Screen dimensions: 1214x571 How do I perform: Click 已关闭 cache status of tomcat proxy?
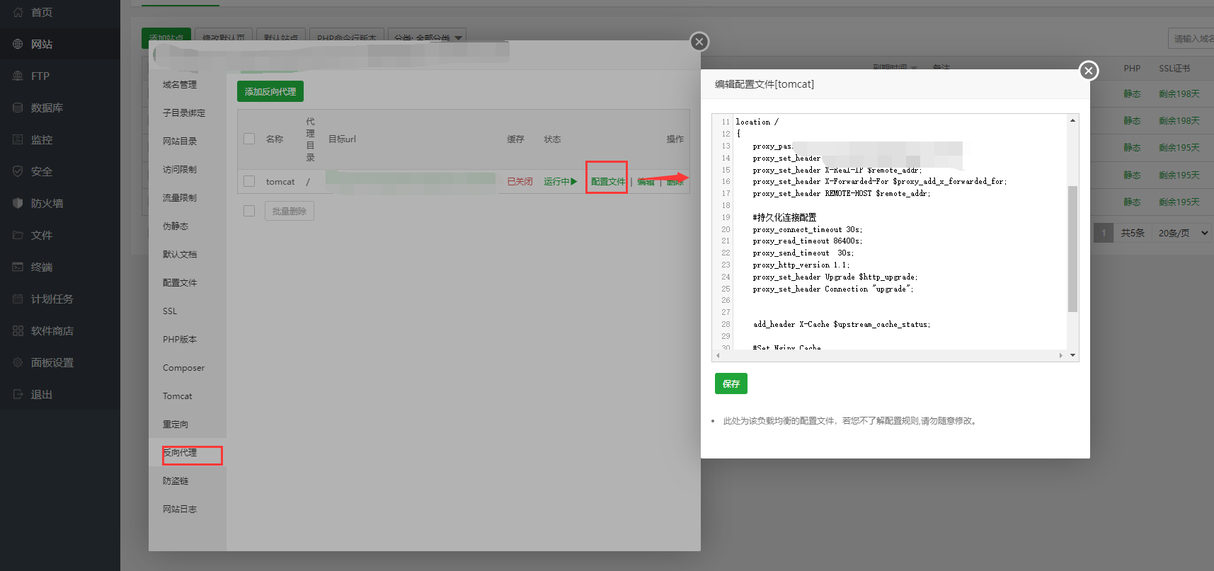(520, 181)
